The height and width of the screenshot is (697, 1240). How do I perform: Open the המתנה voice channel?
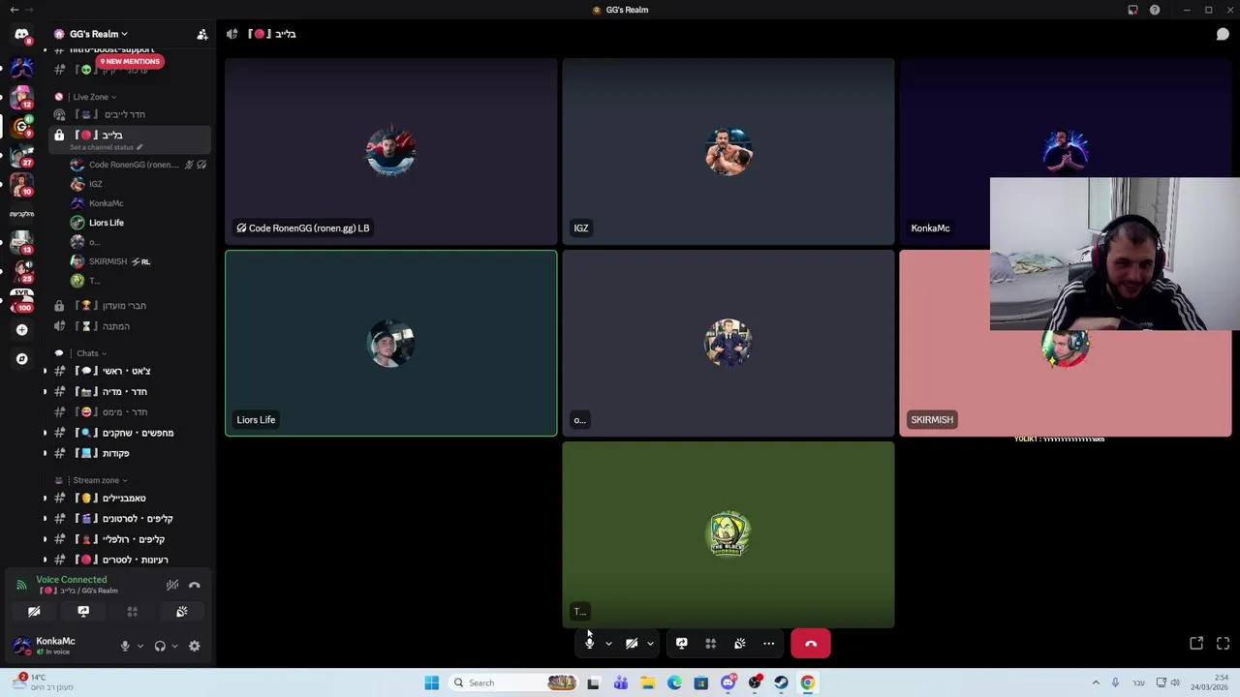[x=130, y=326]
